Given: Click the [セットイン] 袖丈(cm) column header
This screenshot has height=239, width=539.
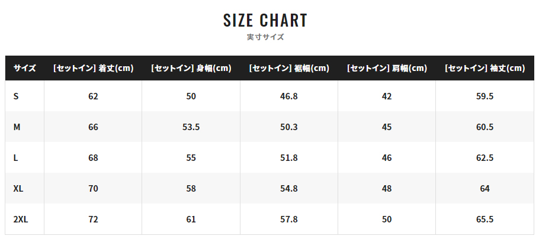Looking at the screenshot, I should click(x=485, y=68).
